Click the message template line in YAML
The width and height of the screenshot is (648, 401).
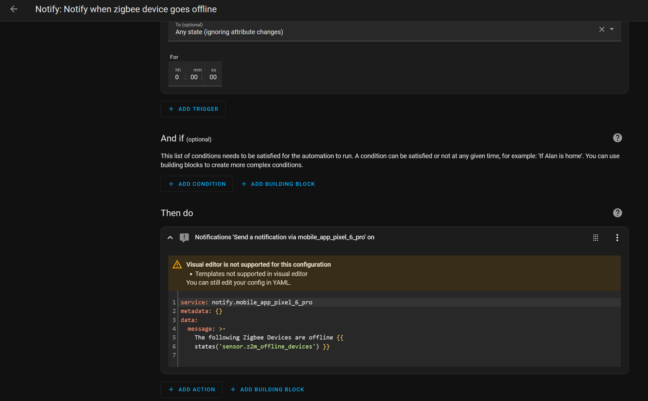tap(269, 338)
